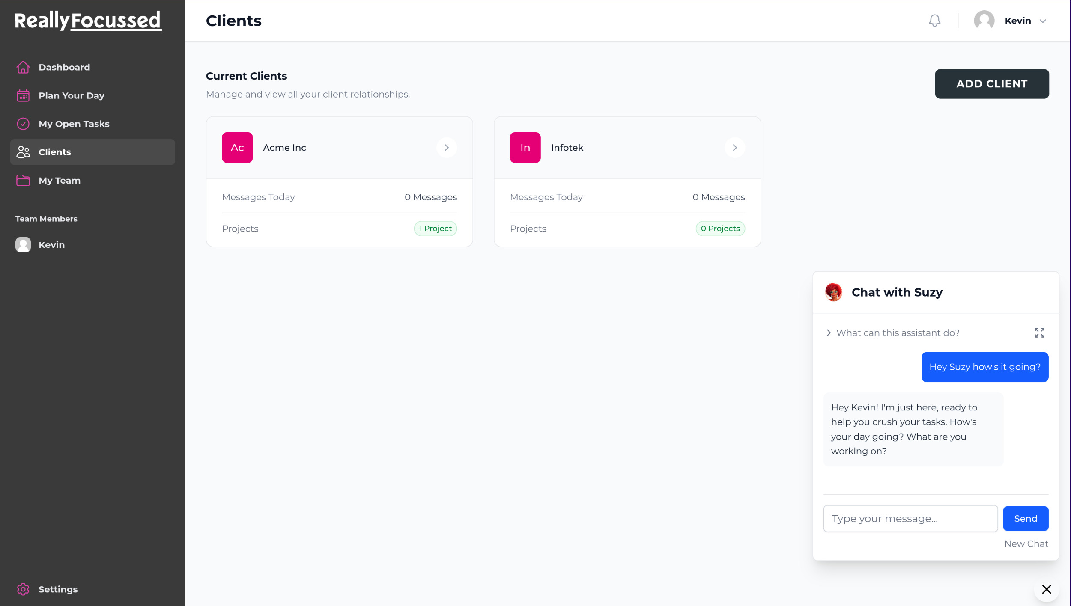Click the Settings gear icon

coord(23,589)
